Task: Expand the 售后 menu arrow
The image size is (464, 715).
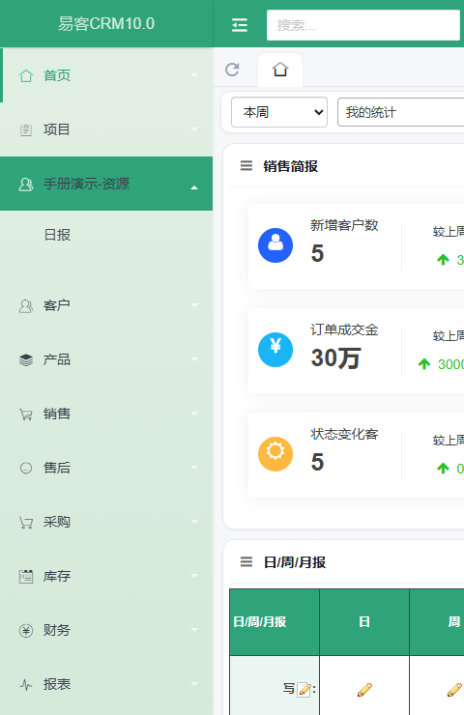Action: coord(194,468)
